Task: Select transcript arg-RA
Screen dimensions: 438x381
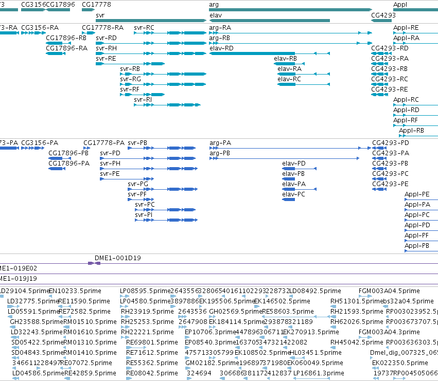Action: 290,33
